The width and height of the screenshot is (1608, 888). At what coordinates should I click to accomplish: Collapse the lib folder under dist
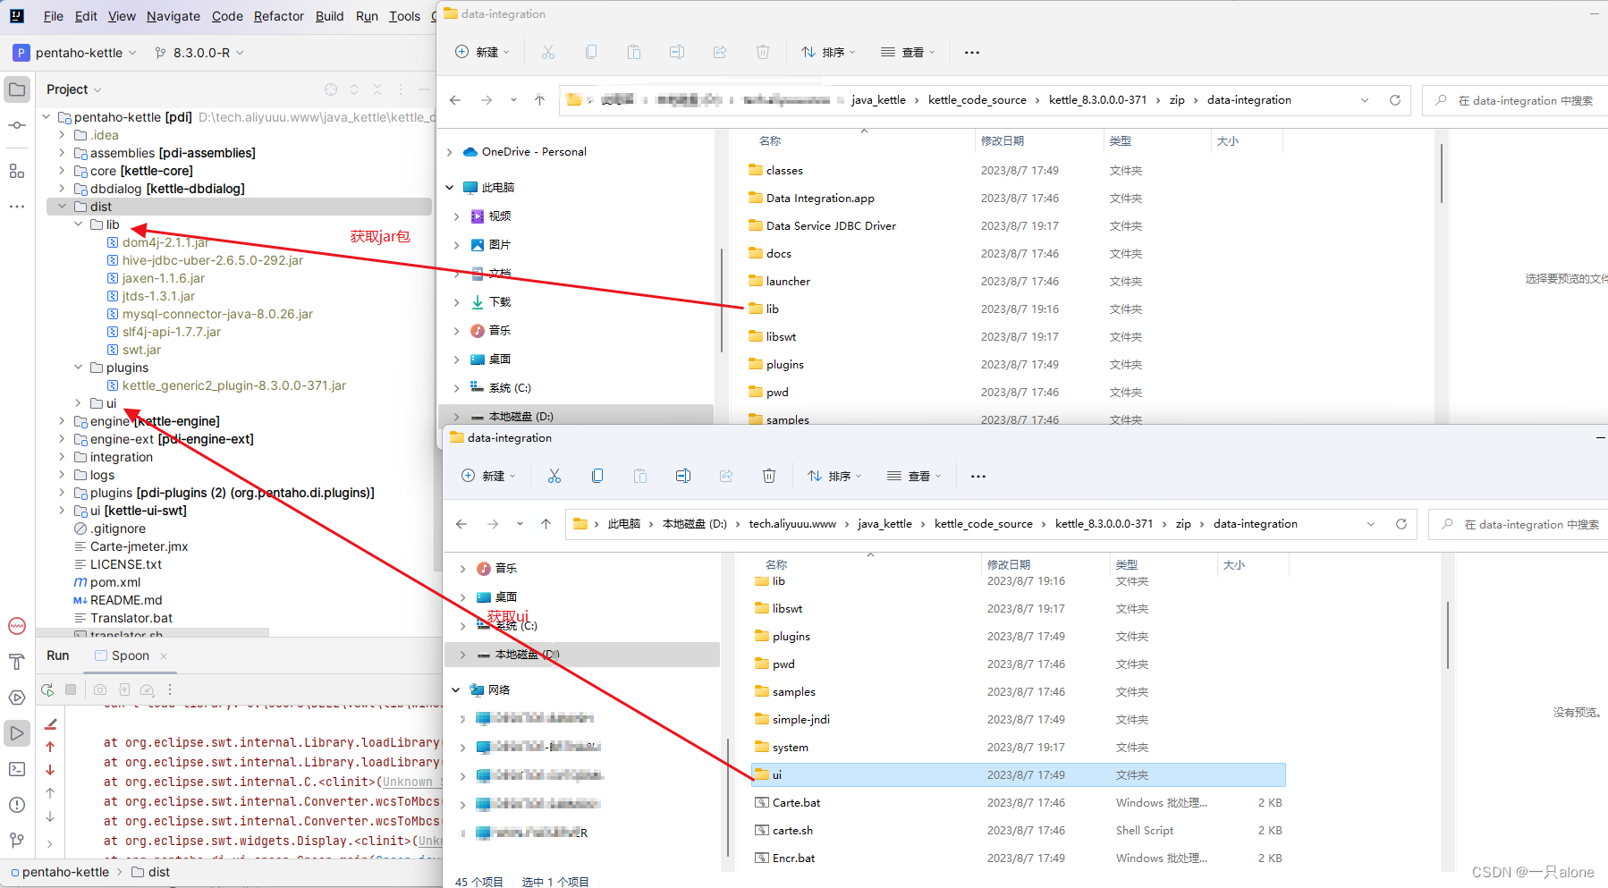(x=78, y=224)
